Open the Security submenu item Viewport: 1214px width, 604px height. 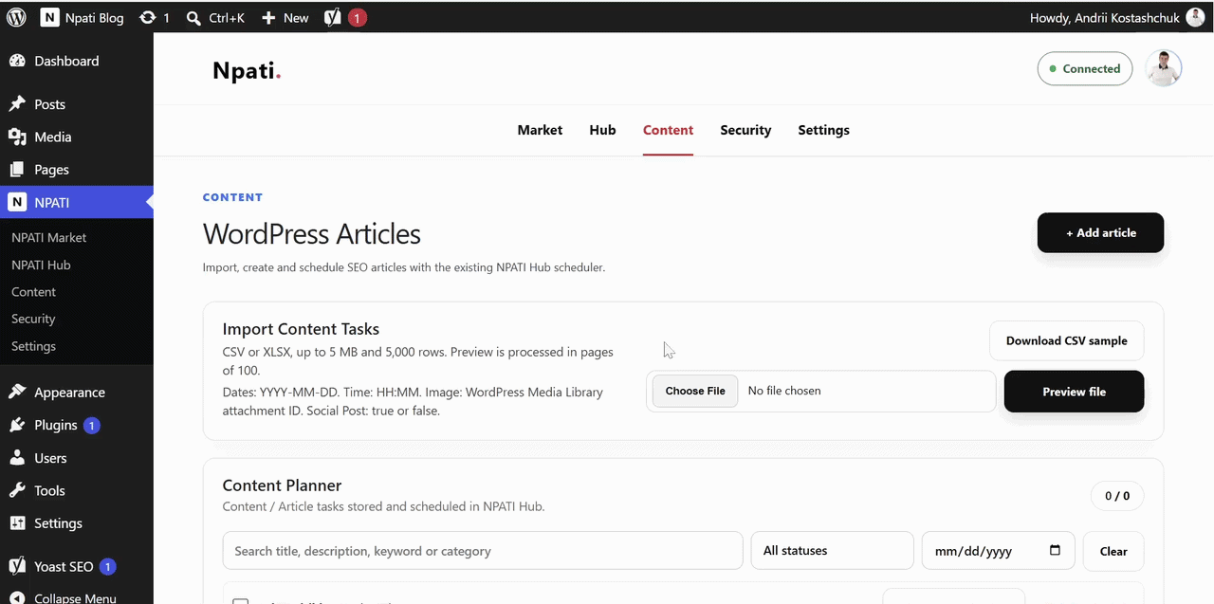click(33, 319)
